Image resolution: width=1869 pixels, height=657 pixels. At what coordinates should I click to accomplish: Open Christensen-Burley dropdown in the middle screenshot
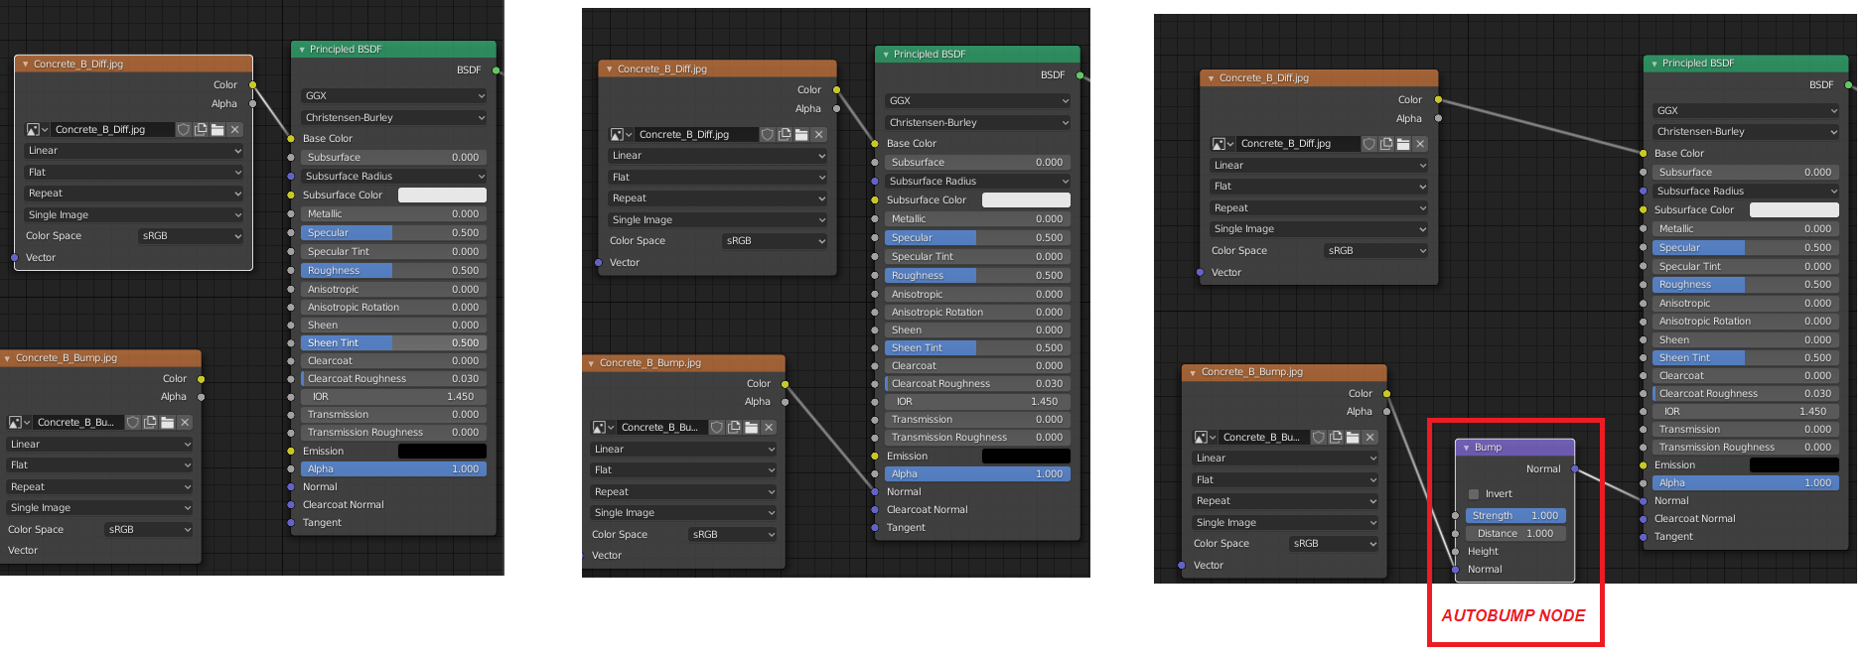click(978, 123)
